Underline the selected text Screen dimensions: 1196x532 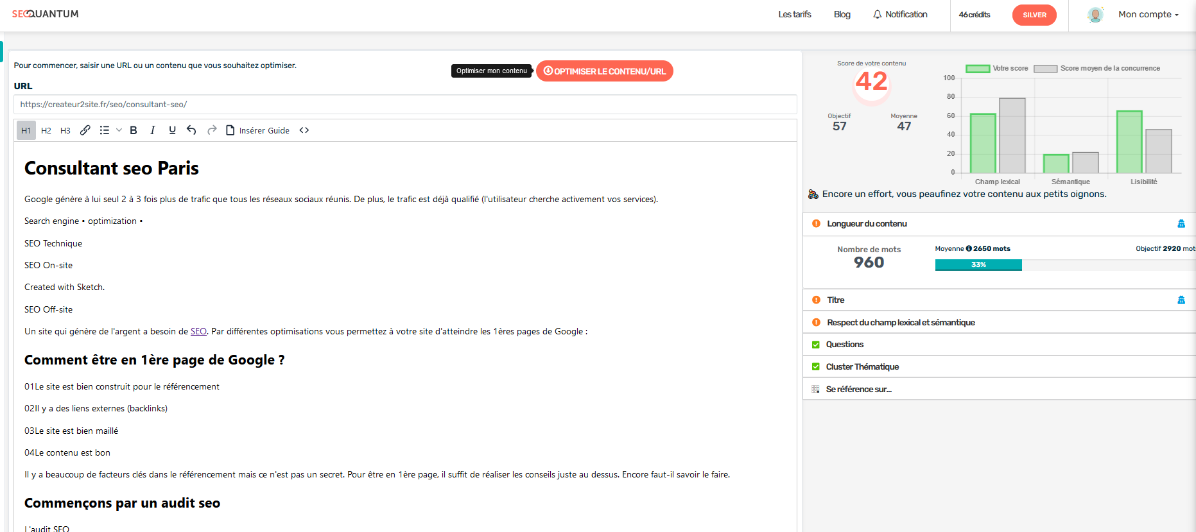click(172, 130)
